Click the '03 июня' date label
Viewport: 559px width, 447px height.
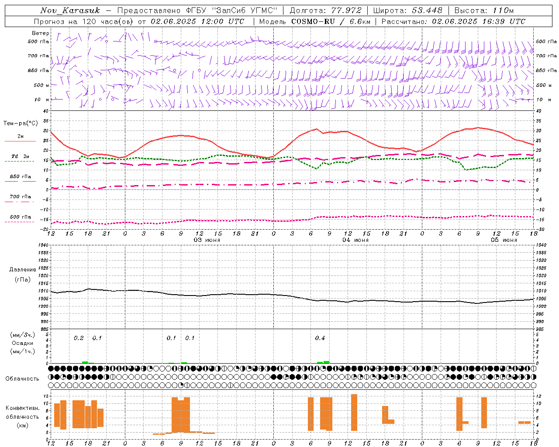207,240
